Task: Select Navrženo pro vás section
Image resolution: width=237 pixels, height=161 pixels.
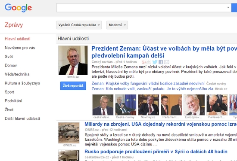Action: [20, 48]
